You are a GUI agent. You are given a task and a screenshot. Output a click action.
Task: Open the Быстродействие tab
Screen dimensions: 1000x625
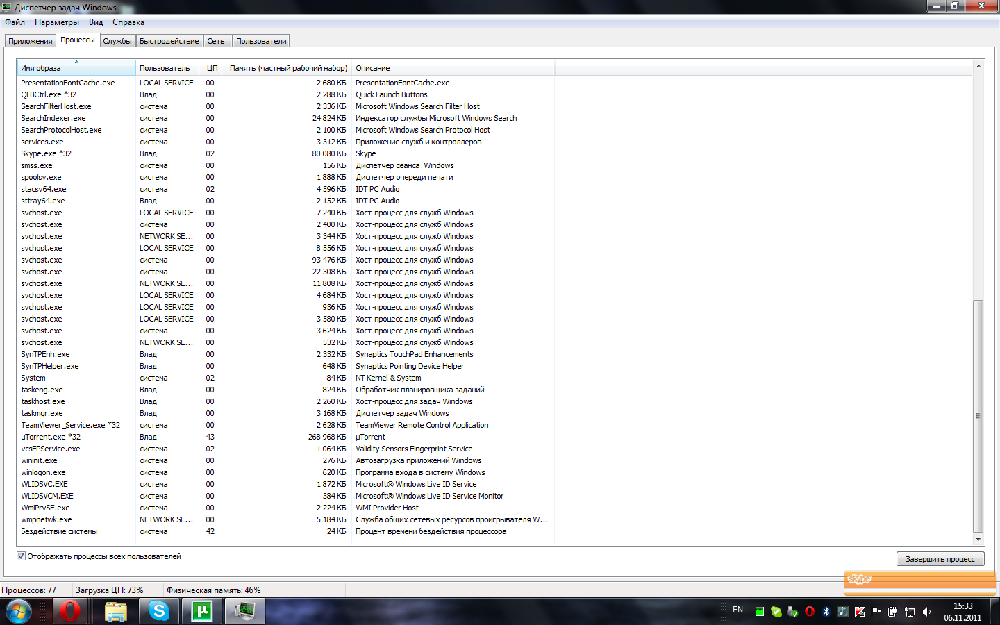point(169,41)
